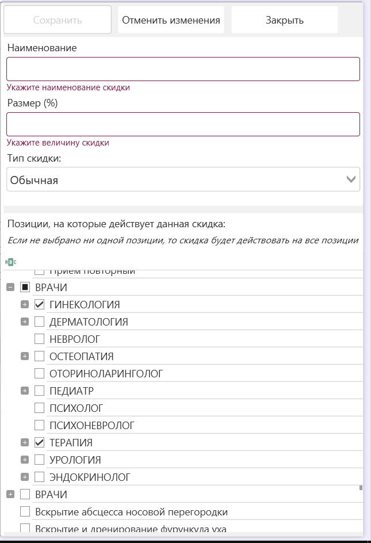Focus the Наименование input field

[183, 69]
